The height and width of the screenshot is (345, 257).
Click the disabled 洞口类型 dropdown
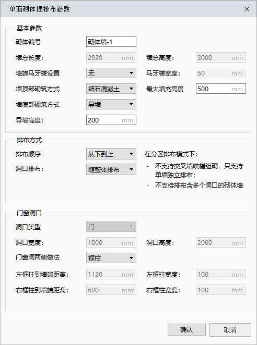click(111, 227)
